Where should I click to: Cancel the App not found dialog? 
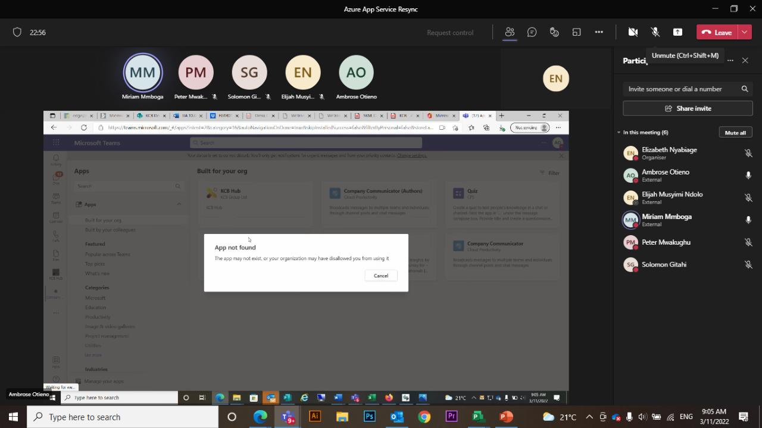point(381,276)
